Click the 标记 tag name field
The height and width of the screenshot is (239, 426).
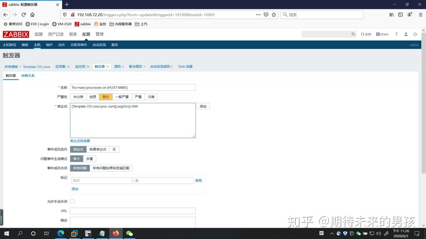coord(102,181)
